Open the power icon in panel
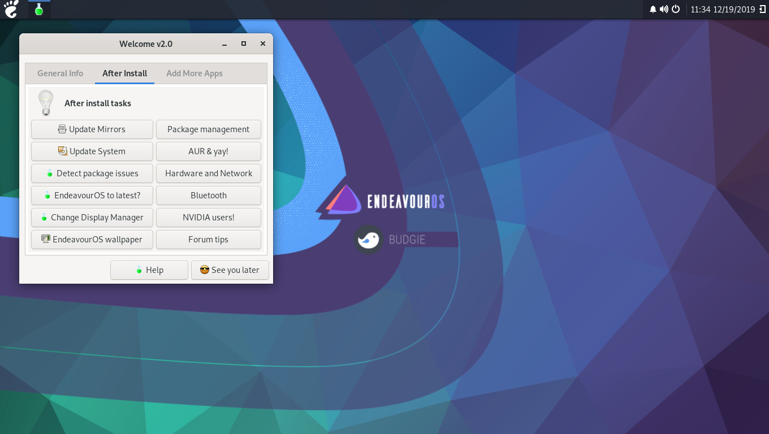Viewport: 769px width, 434px height. tap(676, 9)
